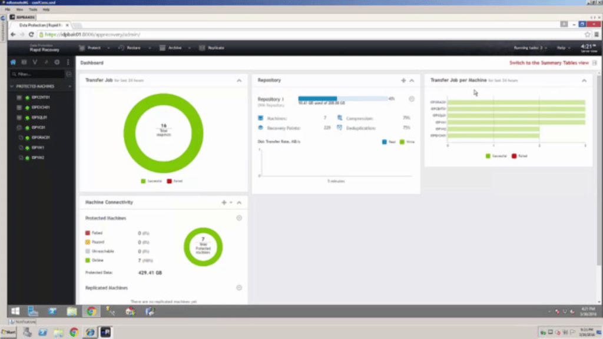Click the plus button on the Repository panel

tap(403, 80)
